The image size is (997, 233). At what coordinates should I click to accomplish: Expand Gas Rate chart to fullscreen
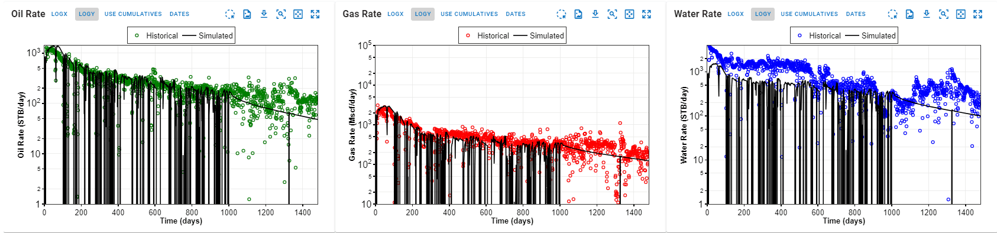(x=646, y=14)
